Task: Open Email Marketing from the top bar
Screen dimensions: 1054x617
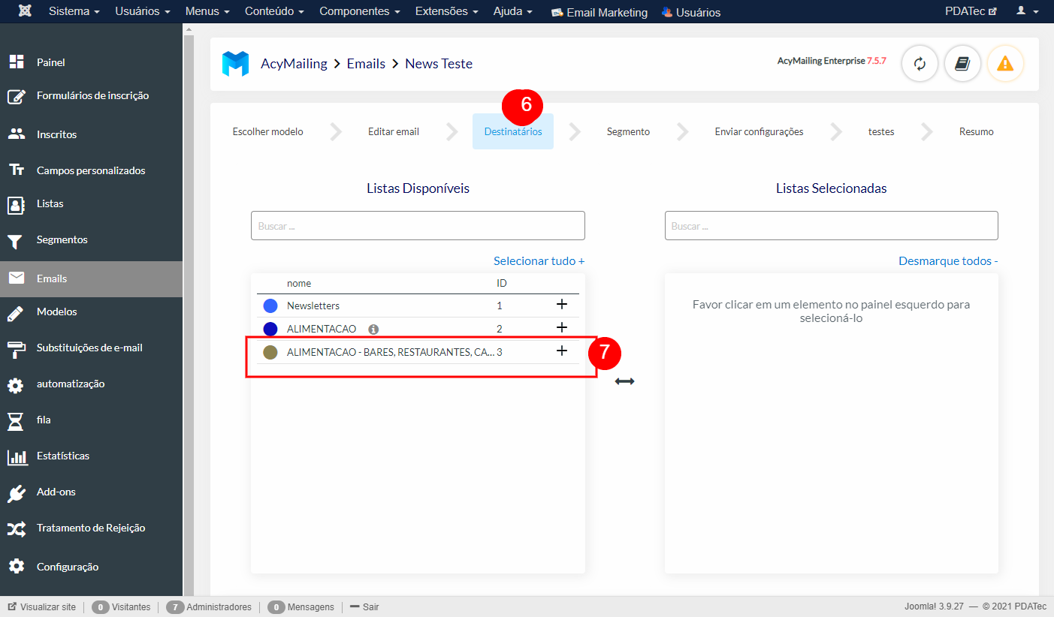Action: coord(599,11)
